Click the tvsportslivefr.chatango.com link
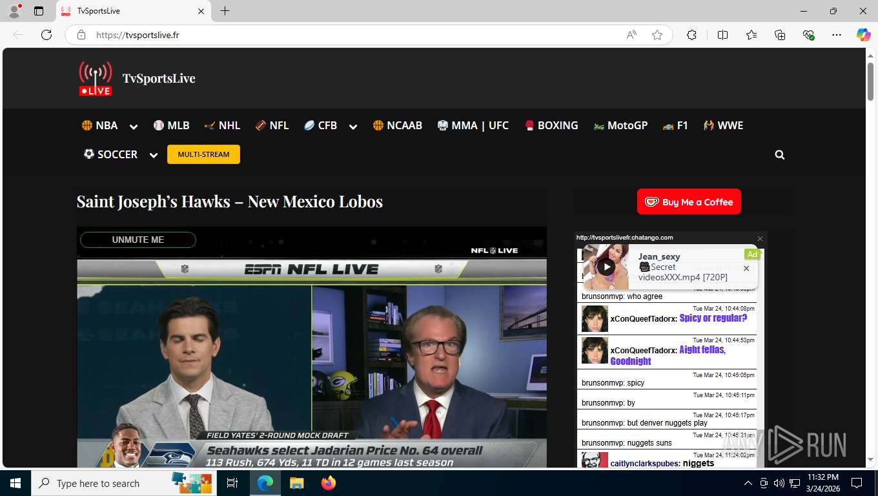Screen dimensions: 878x496 click(x=624, y=238)
